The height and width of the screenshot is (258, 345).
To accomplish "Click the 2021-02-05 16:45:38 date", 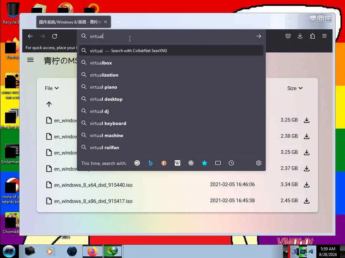I will point(232,201).
